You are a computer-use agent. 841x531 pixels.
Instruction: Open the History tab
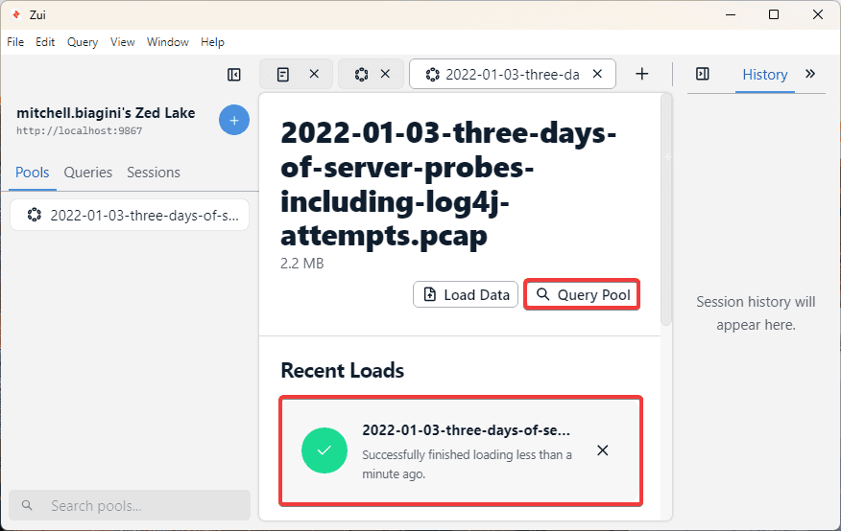pos(765,75)
